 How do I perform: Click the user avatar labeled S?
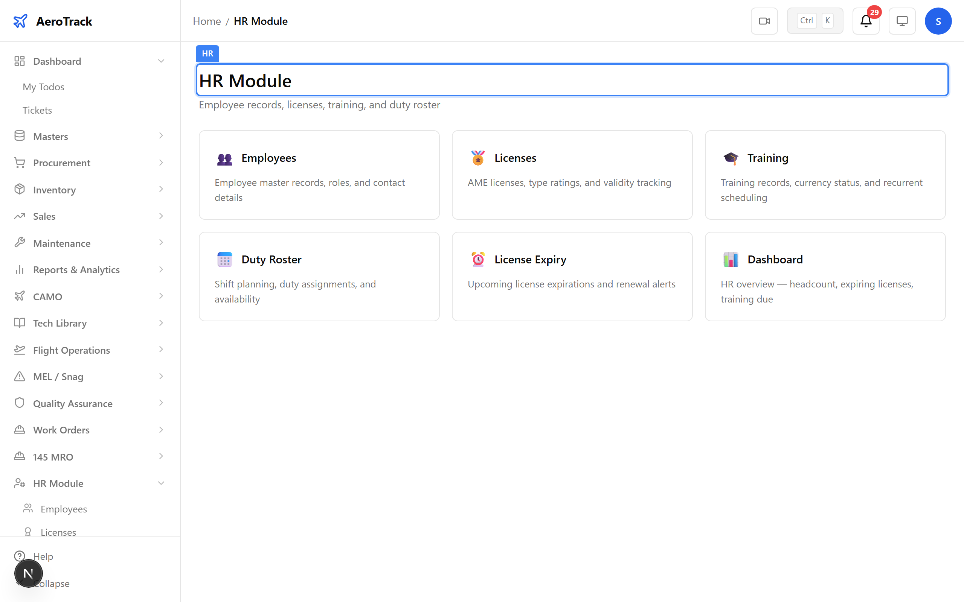938,21
